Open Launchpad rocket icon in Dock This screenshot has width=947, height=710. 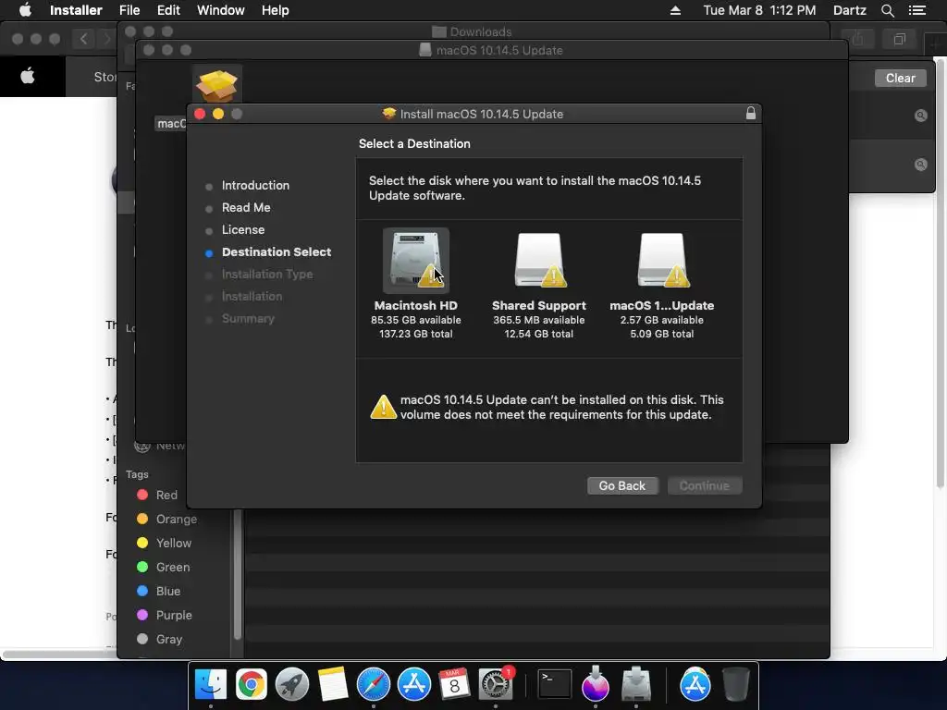tap(291, 684)
